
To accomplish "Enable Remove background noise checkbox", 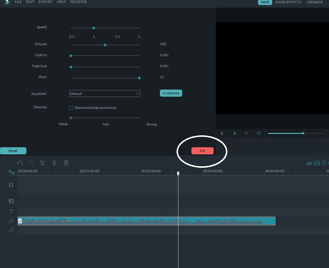I will click(71, 108).
